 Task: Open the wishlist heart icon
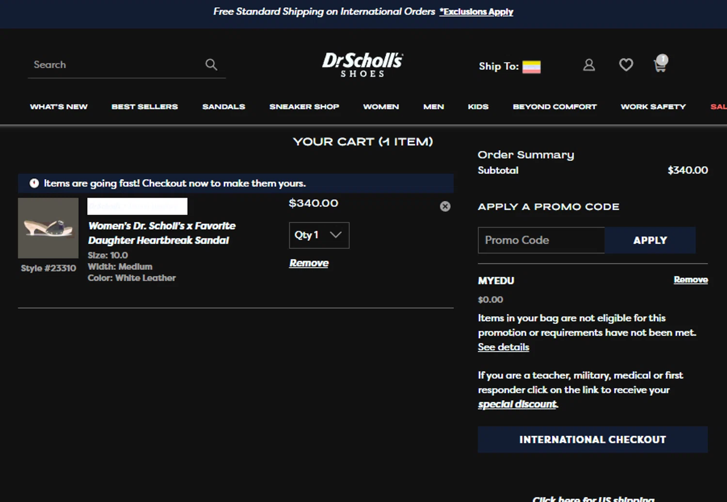pyautogui.click(x=626, y=64)
